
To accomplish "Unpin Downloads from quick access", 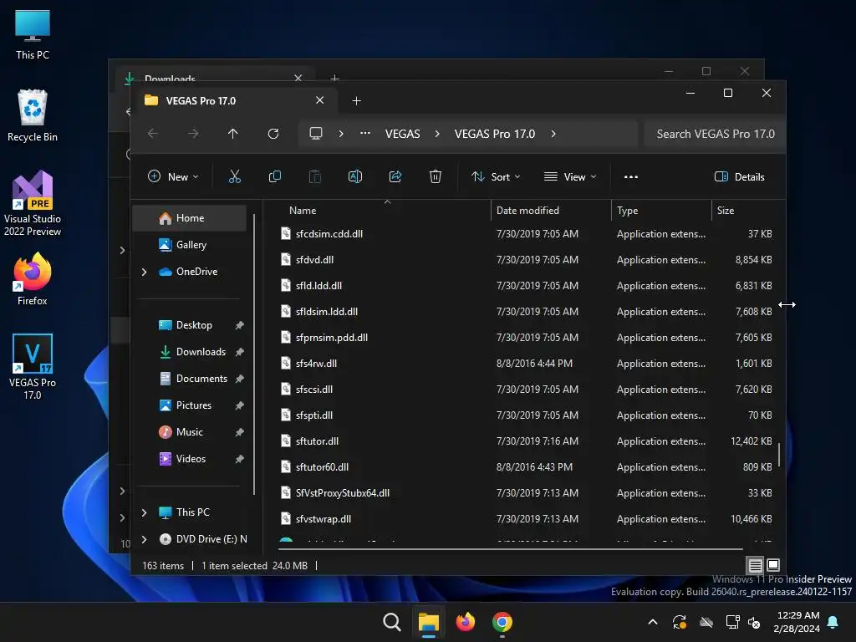I will pyautogui.click(x=239, y=352).
